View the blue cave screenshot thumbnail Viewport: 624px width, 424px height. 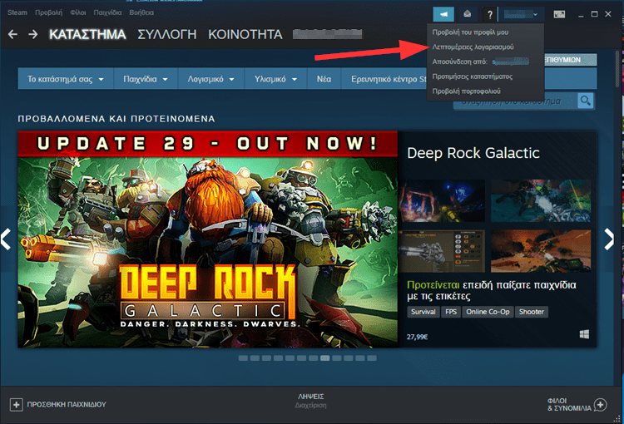tap(442, 200)
